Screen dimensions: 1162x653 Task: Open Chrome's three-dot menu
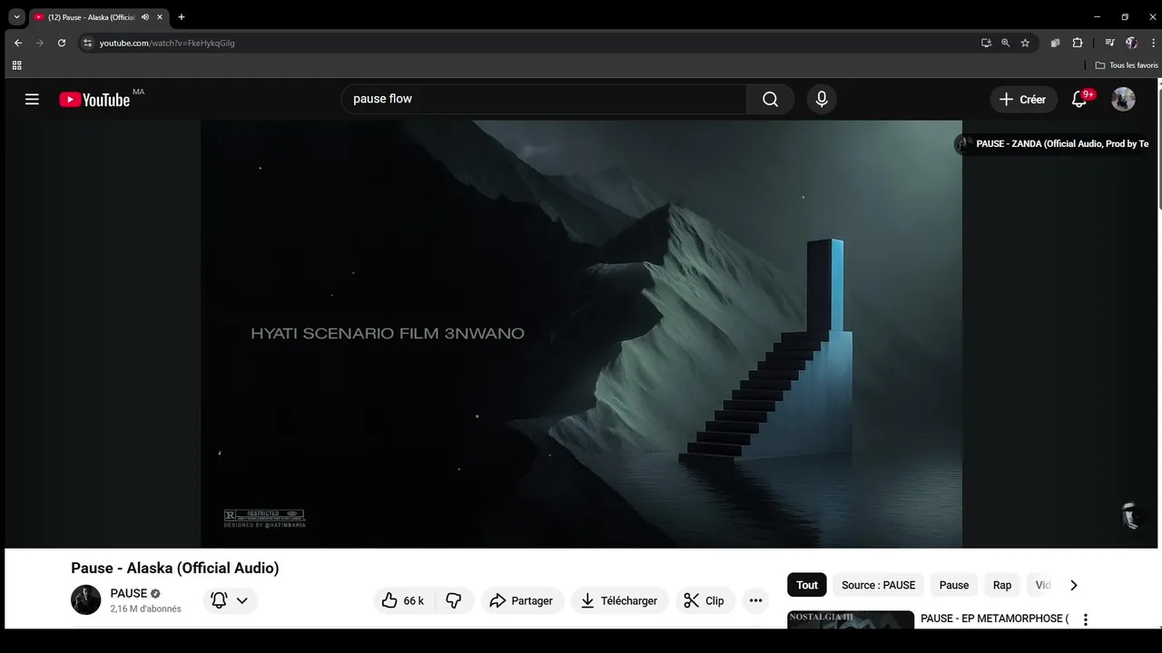(1153, 43)
